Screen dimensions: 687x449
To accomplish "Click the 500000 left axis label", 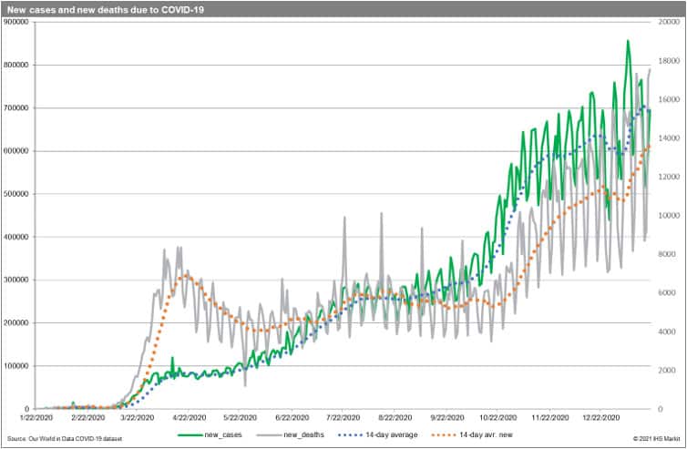I will pyautogui.click(x=15, y=194).
